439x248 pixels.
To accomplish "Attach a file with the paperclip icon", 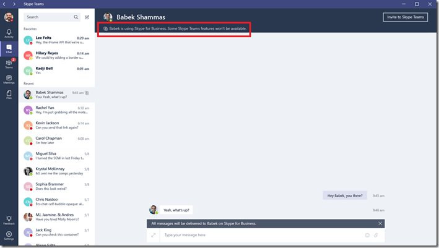I will [376, 235].
